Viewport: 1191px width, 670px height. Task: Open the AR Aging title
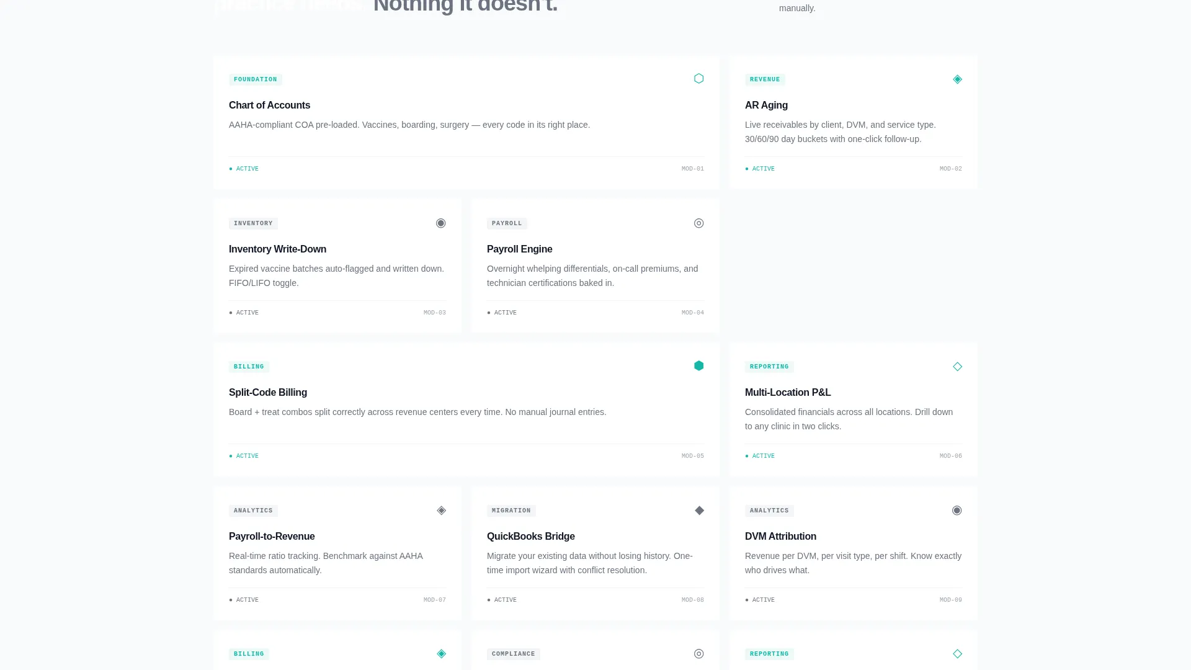[766, 105]
